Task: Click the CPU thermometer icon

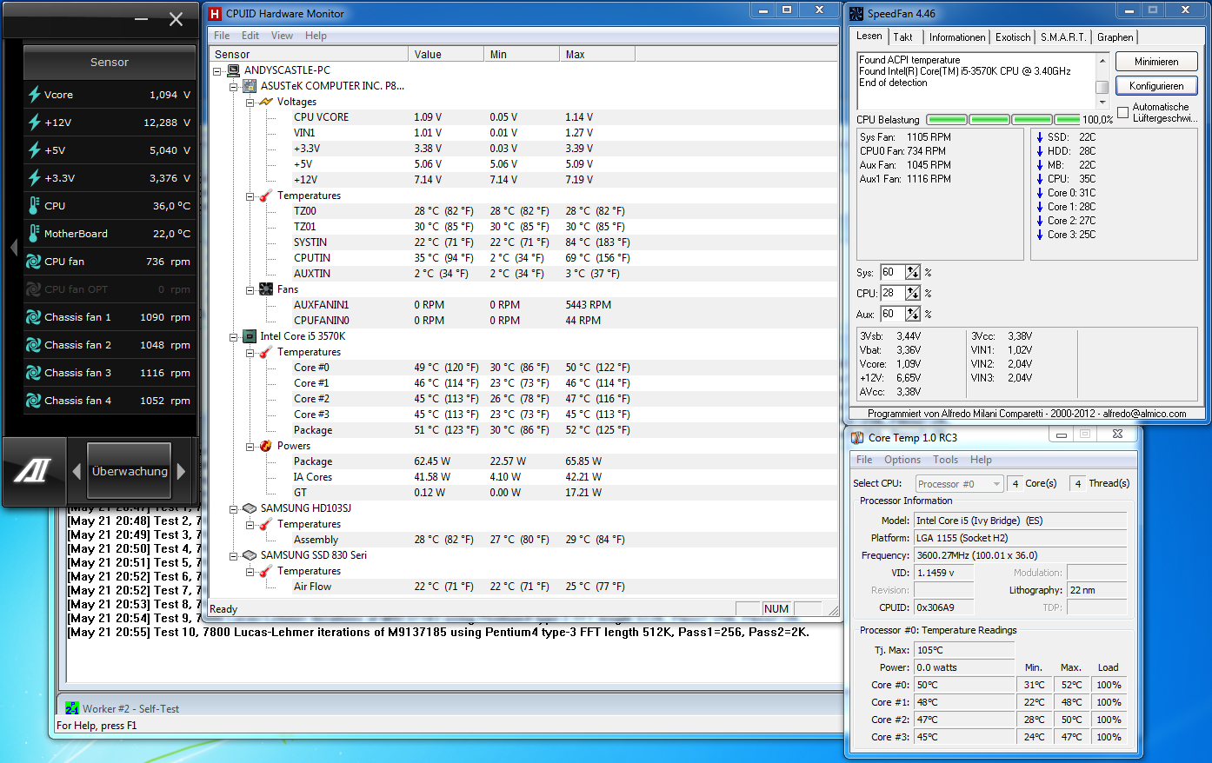Action: click(34, 206)
